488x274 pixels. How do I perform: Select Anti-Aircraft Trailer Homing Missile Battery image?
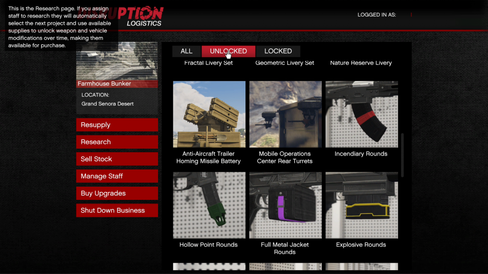(209, 114)
